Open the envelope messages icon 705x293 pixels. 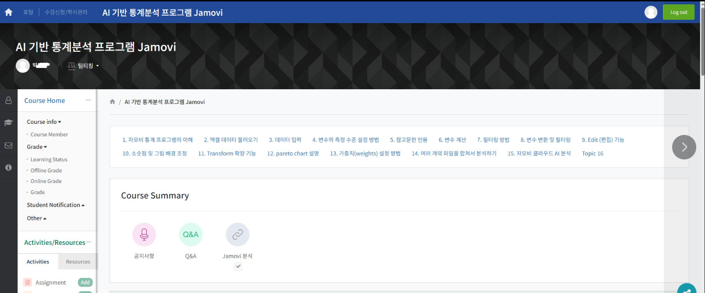(x=8, y=145)
